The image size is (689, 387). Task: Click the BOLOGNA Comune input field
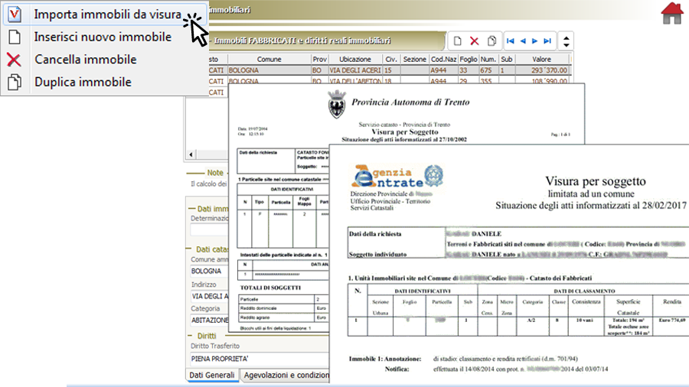click(209, 272)
